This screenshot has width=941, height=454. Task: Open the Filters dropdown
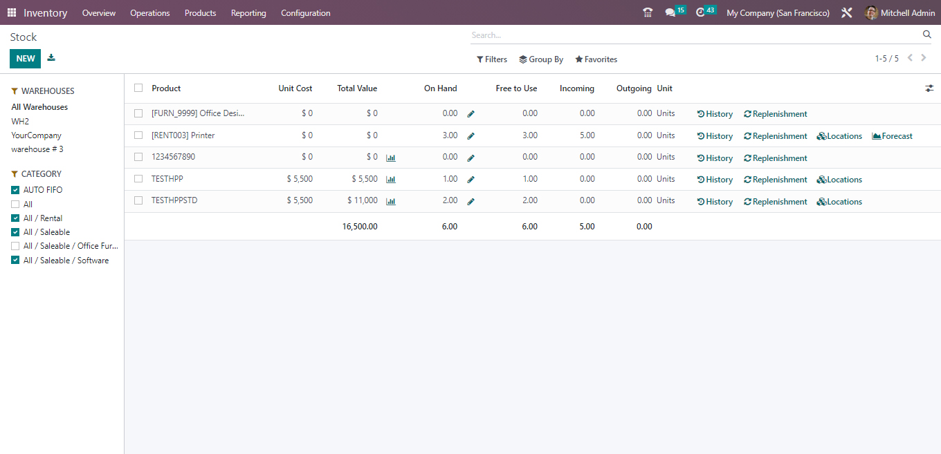(x=491, y=59)
